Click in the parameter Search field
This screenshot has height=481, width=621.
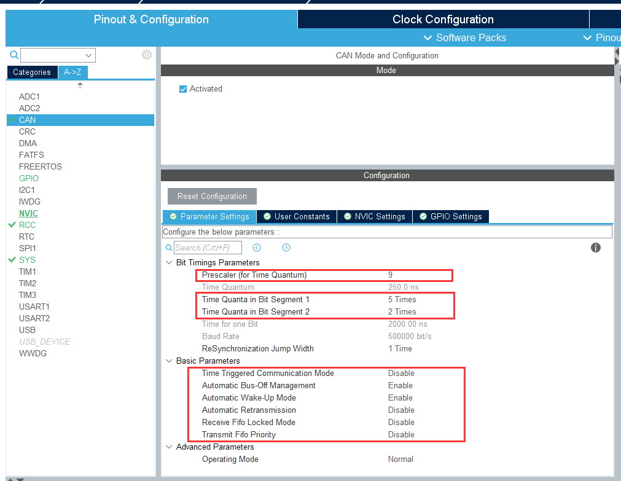point(208,248)
